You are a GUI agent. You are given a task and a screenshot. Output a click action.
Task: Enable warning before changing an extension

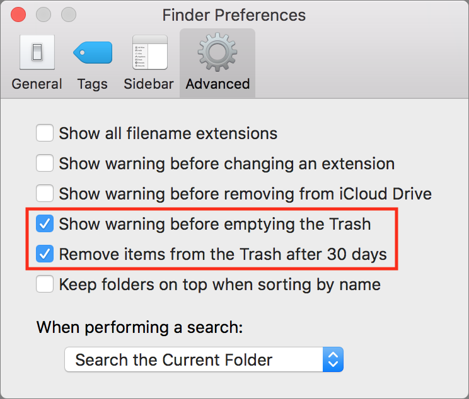(45, 163)
